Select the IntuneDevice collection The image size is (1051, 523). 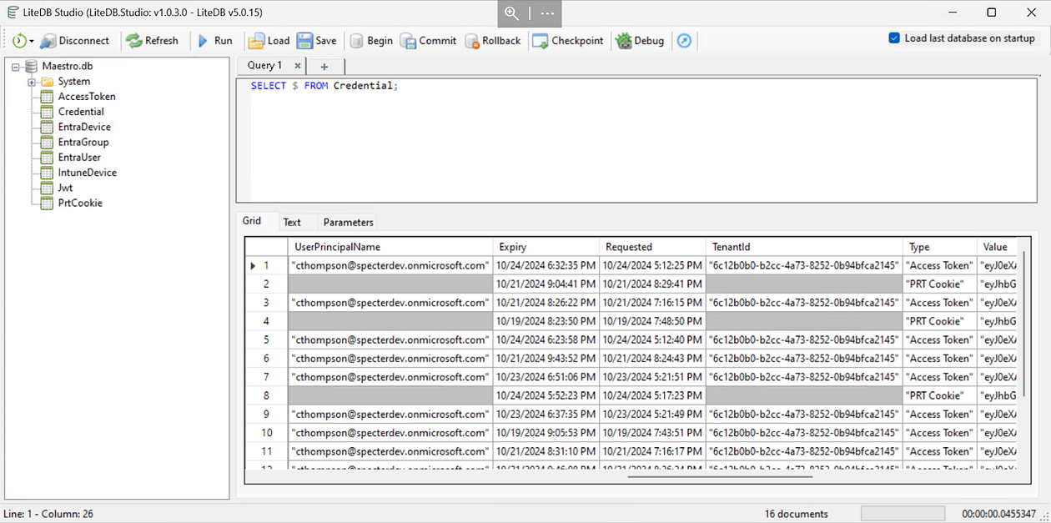[88, 173]
